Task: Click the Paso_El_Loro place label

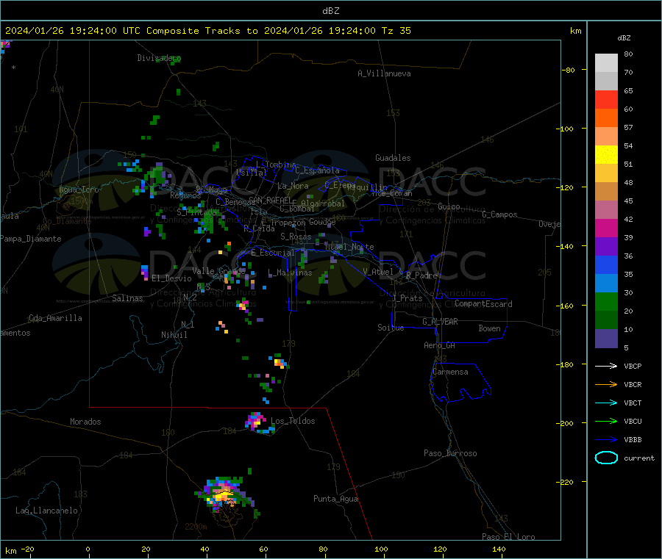Action: click(508, 537)
